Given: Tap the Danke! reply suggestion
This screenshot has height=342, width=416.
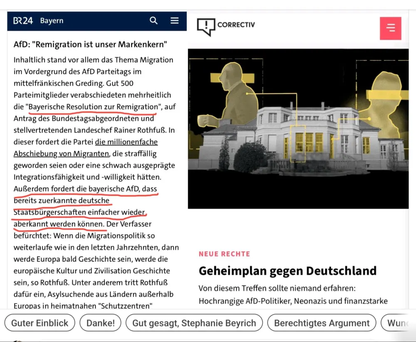Looking at the screenshot, I should [x=100, y=323].
